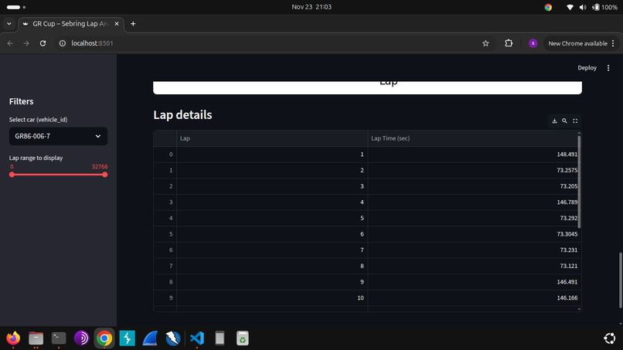
Task: Open the lightning bolt app in the dock
Action: coord(127,338)
